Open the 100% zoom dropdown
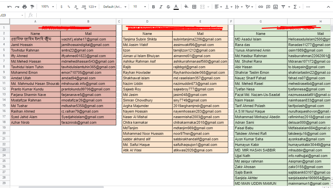 pos(47,7)
